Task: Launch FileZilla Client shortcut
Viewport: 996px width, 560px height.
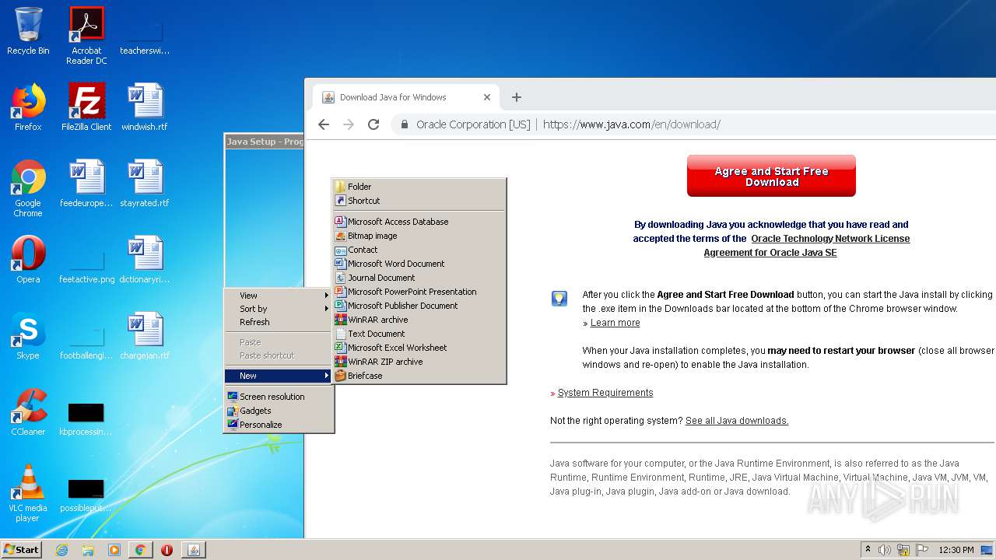Action: tap(86, 107)
